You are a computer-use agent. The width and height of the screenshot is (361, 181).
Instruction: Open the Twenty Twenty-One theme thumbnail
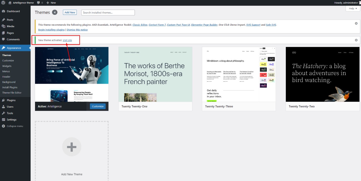[155, 74]
